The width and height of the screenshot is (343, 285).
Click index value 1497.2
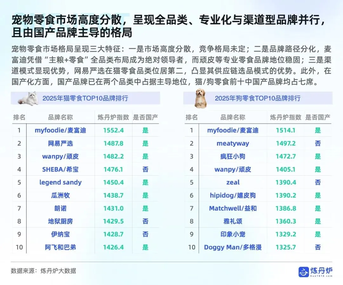pyautogui.click(x=286, y=144)
